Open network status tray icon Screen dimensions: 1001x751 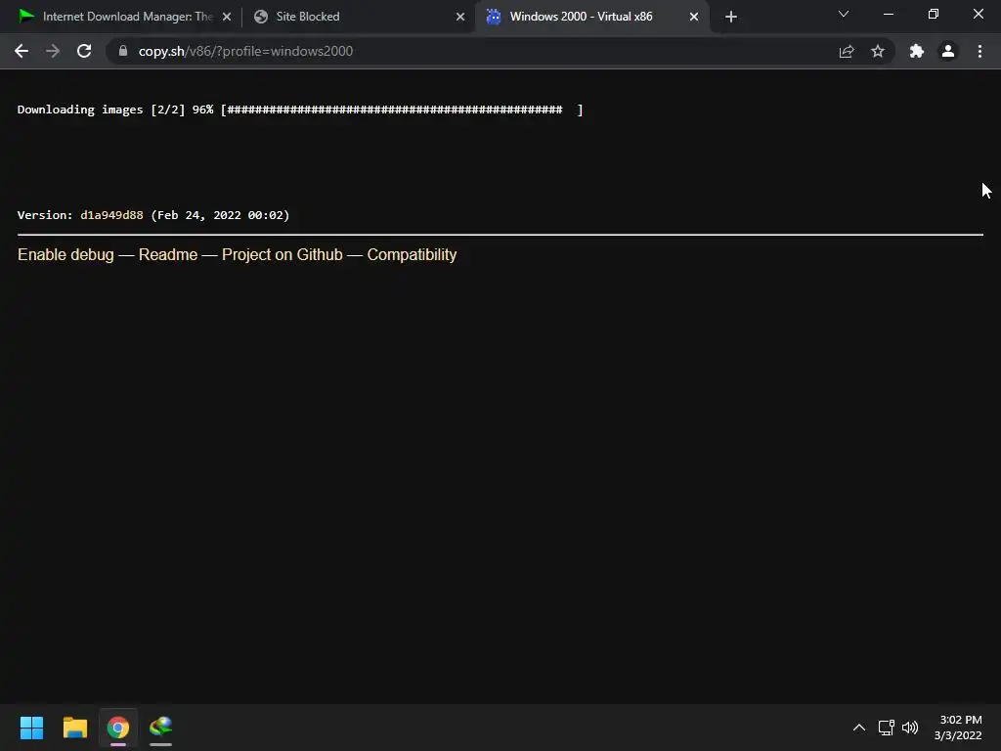886,728
